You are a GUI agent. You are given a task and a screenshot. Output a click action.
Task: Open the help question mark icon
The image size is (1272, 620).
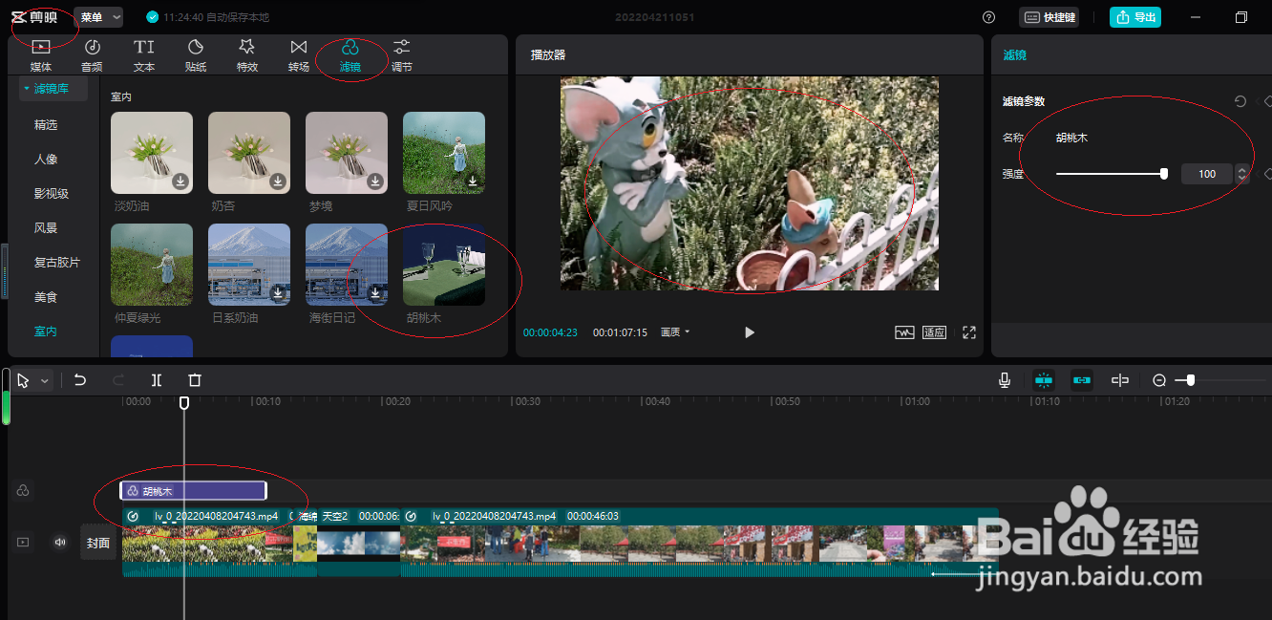988,17
